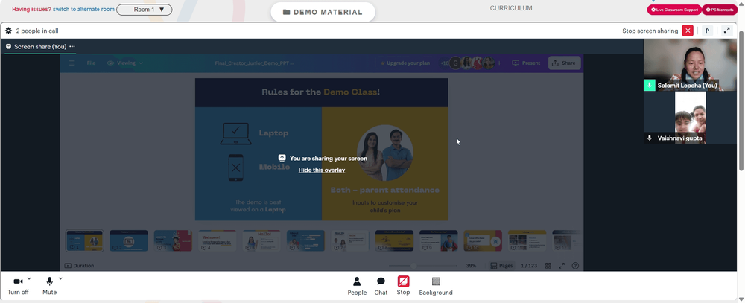Select slide thumbnail 10
The height and width of the screenshot is (303, 745).
tap(483, 240)
